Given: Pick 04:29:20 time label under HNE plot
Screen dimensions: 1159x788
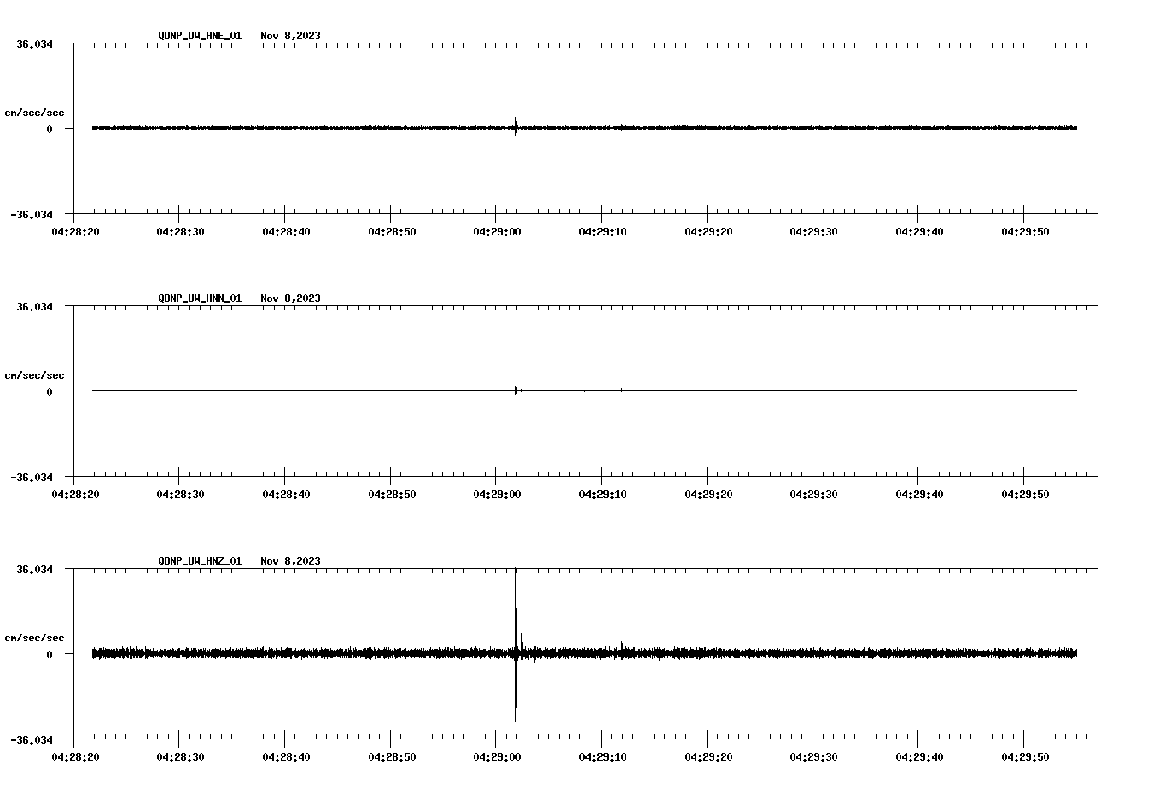Looking at the screenshot, I should (708, 231).
